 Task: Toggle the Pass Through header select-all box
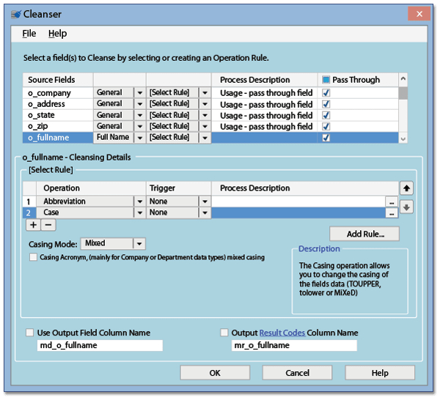tap(326, 80)
